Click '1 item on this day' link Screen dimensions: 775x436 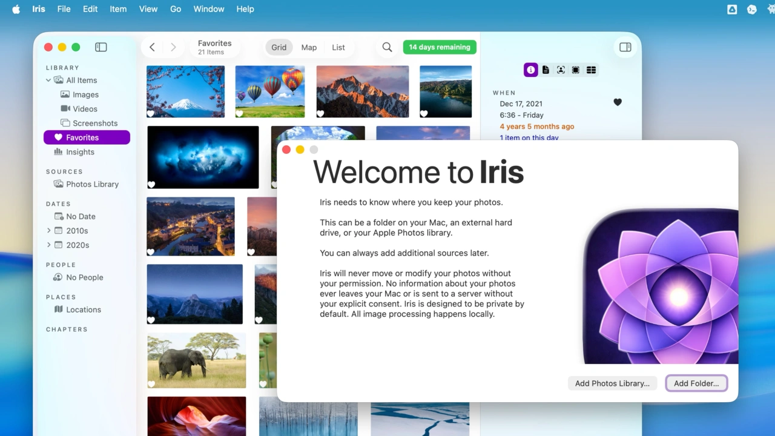529,137
